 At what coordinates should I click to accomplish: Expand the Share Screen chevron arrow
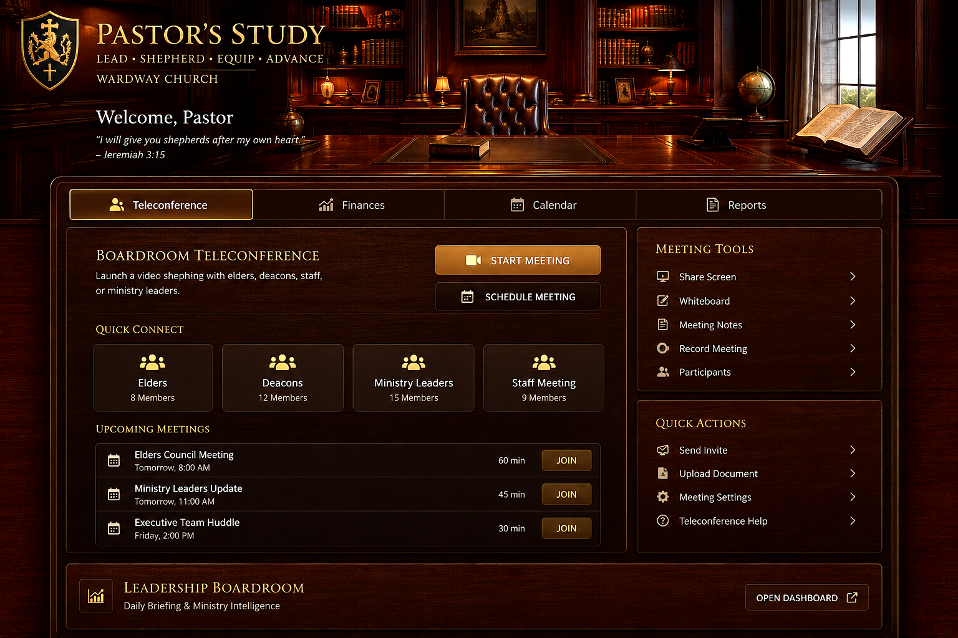(x=853, y=276)
